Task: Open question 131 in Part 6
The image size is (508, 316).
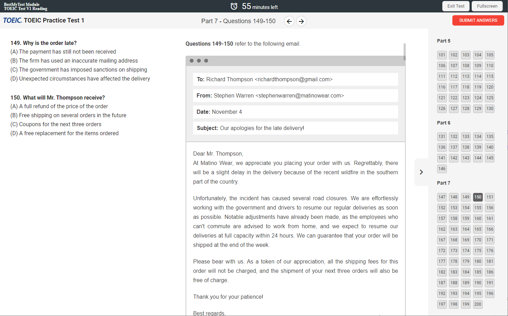Action: tap(442, 137)
